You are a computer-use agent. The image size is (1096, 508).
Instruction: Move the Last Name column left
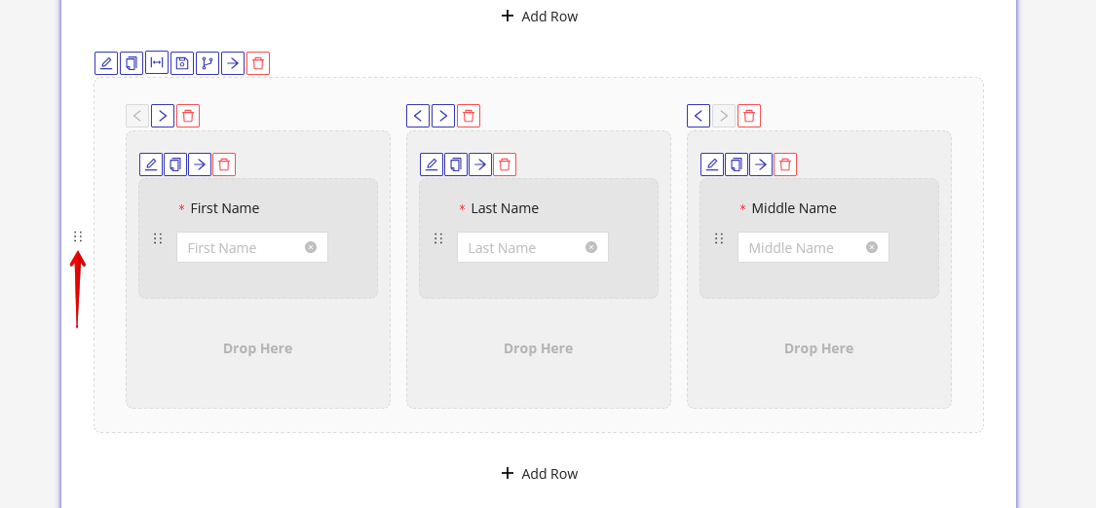coord(418,116)
